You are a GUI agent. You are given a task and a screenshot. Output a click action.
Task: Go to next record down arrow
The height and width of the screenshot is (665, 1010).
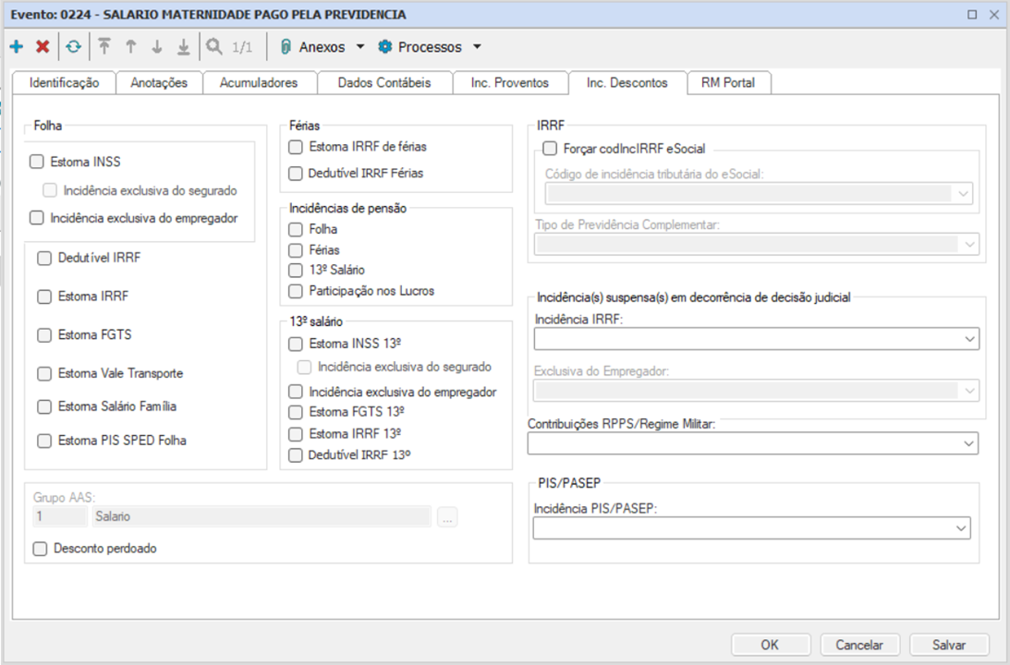pyautogui.click(x=156, y=47)
